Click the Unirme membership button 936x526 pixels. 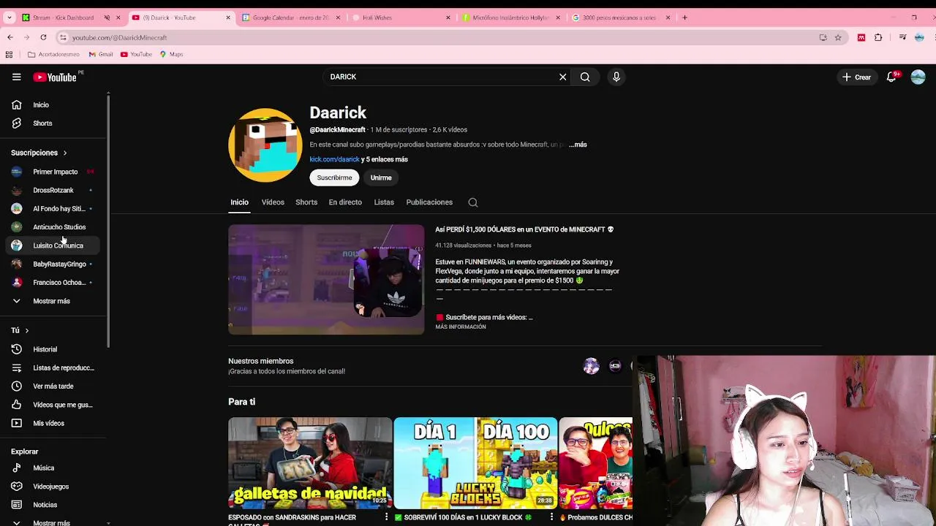coord(381,178)
